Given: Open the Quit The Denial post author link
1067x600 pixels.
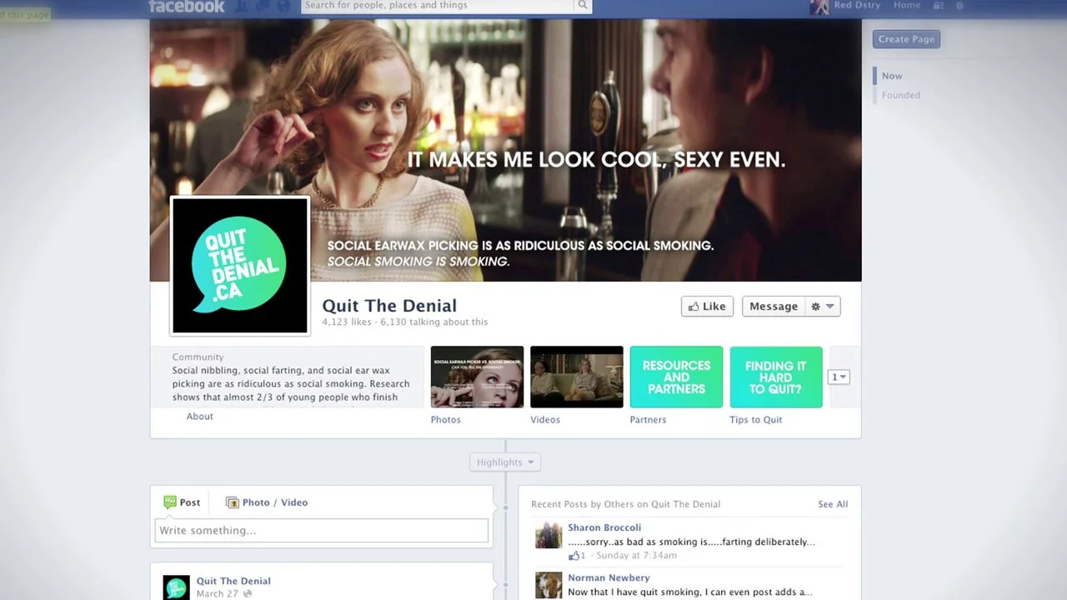Looking at the screenshot, I should point(233,581).
